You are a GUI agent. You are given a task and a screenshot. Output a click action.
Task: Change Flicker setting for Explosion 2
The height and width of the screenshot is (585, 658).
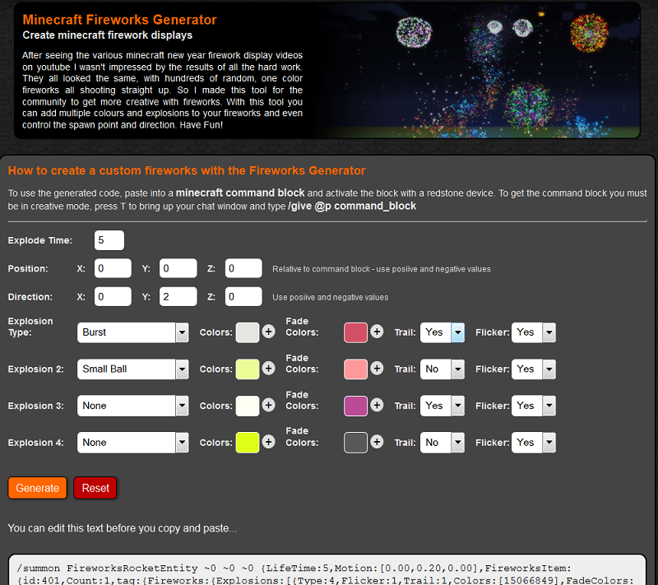533,369
